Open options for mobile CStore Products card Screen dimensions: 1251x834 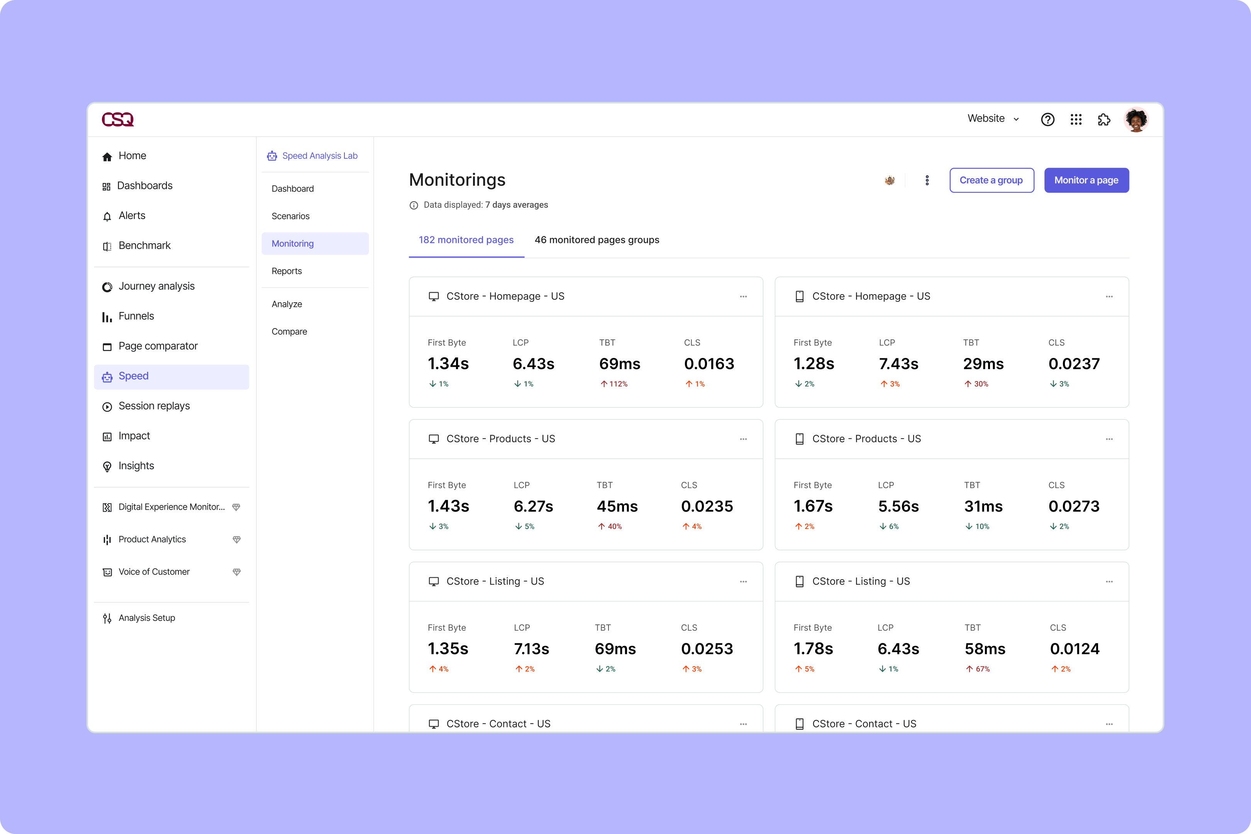[x=1109, y=439]
